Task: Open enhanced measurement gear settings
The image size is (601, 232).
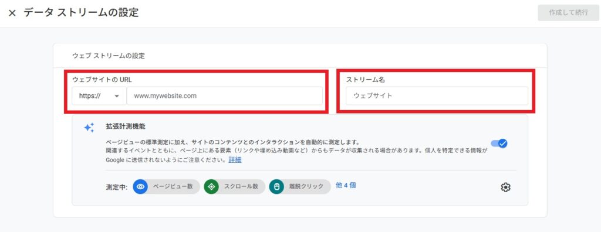Action: pos(505,187)
